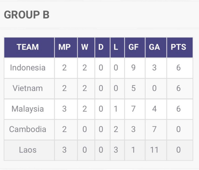
Task: Click Vietnam's goals for value 5
Action: [133, 88]
